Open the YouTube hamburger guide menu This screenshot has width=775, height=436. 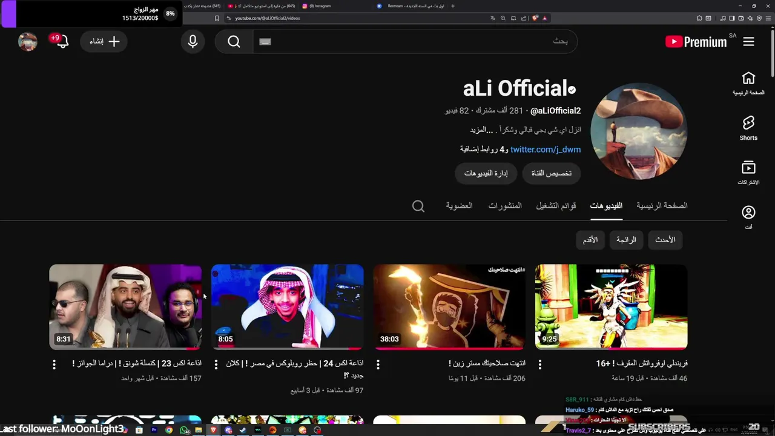click(x=748, y=42)
